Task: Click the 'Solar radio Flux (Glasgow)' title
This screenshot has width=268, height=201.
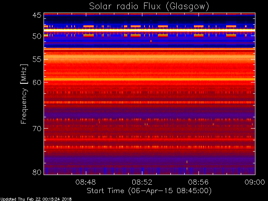Action: tap(149, 7)
